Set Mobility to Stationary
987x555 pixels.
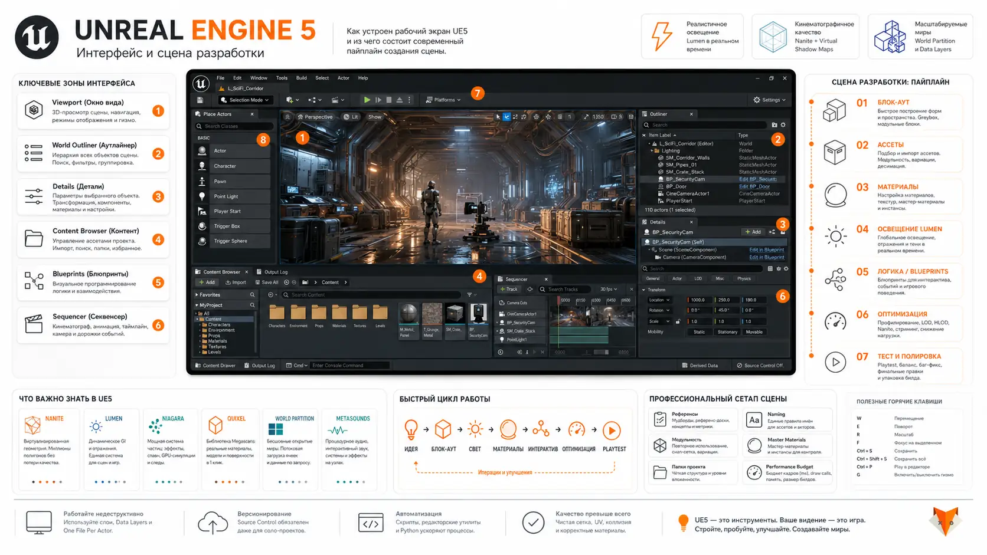(x=727, y=332)
